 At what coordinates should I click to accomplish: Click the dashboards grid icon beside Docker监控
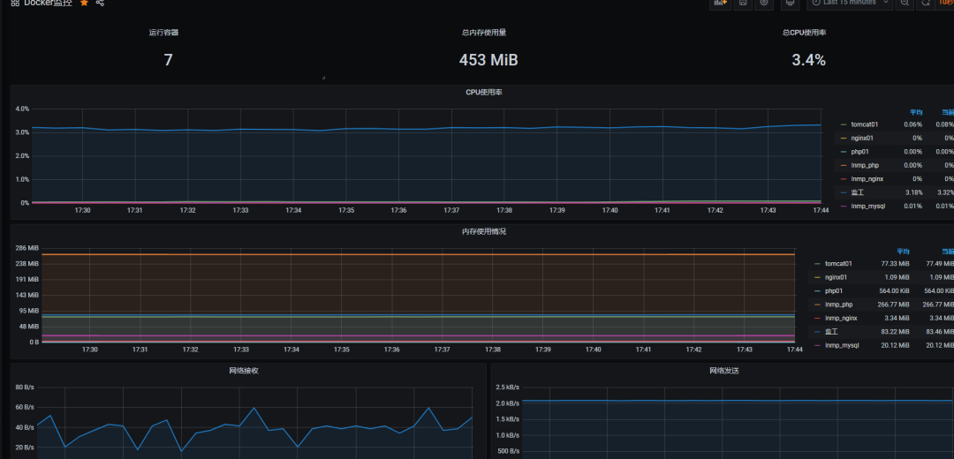click(15, 4)
